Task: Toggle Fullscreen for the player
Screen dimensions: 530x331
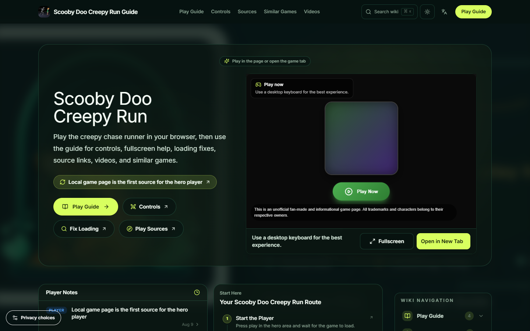Action: click(x=387, y=241)
